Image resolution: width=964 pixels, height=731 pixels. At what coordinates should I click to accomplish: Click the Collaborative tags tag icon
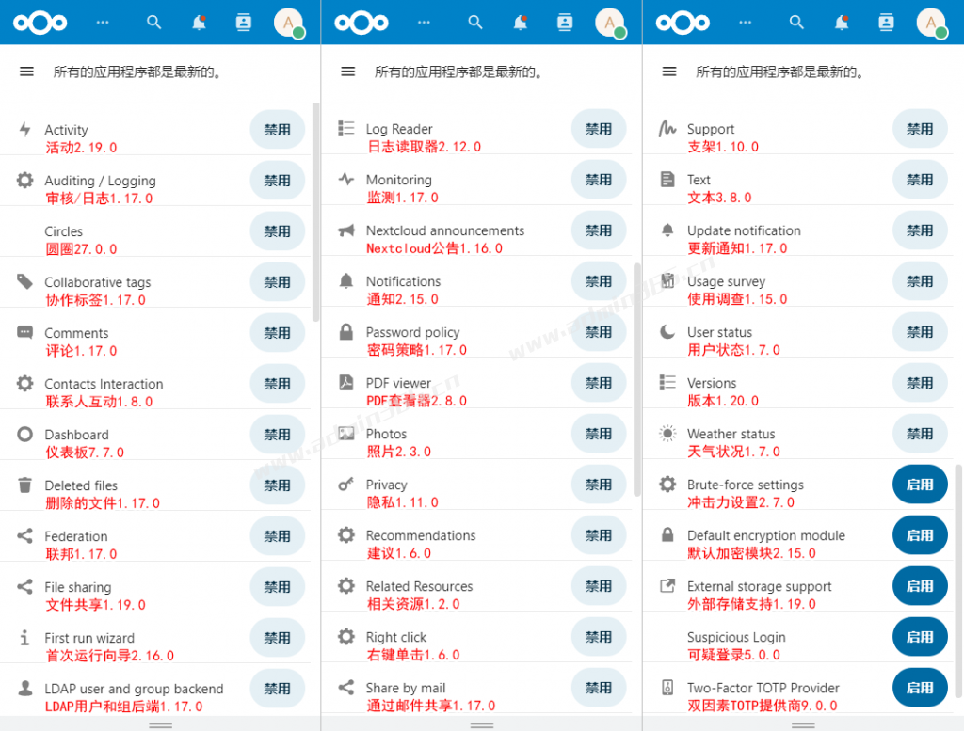coord(24,281)
